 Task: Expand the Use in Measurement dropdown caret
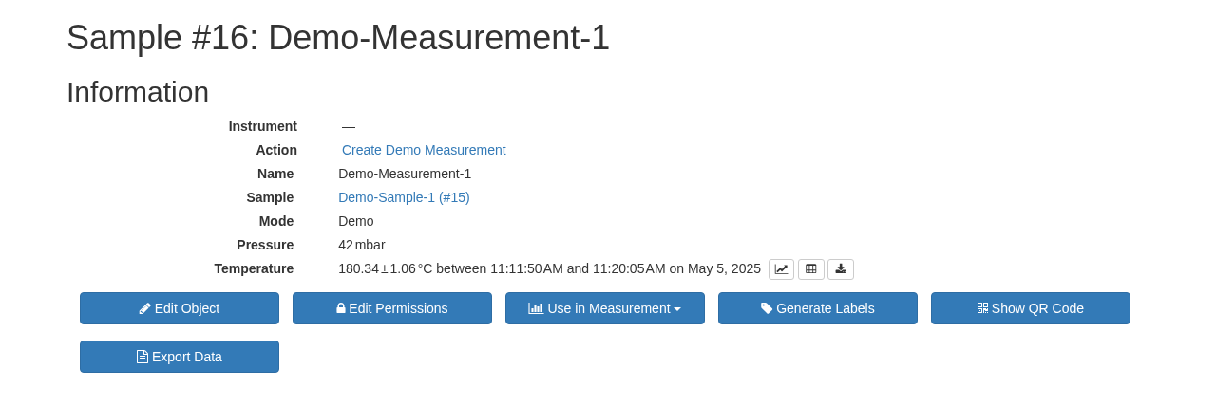pyautogui.click(x=677, y=309)
